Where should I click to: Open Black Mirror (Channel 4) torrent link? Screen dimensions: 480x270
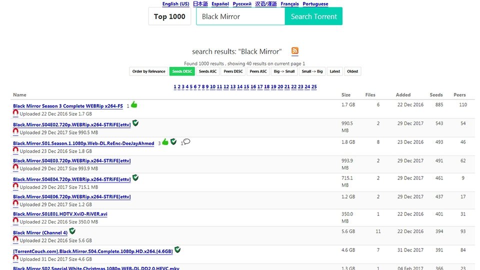coord(40,232)
